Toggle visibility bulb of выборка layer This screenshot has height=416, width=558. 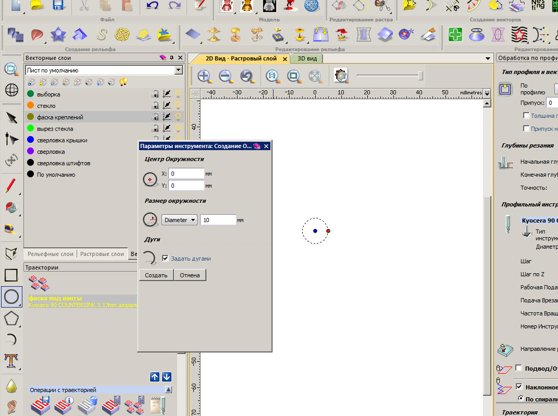178,94
